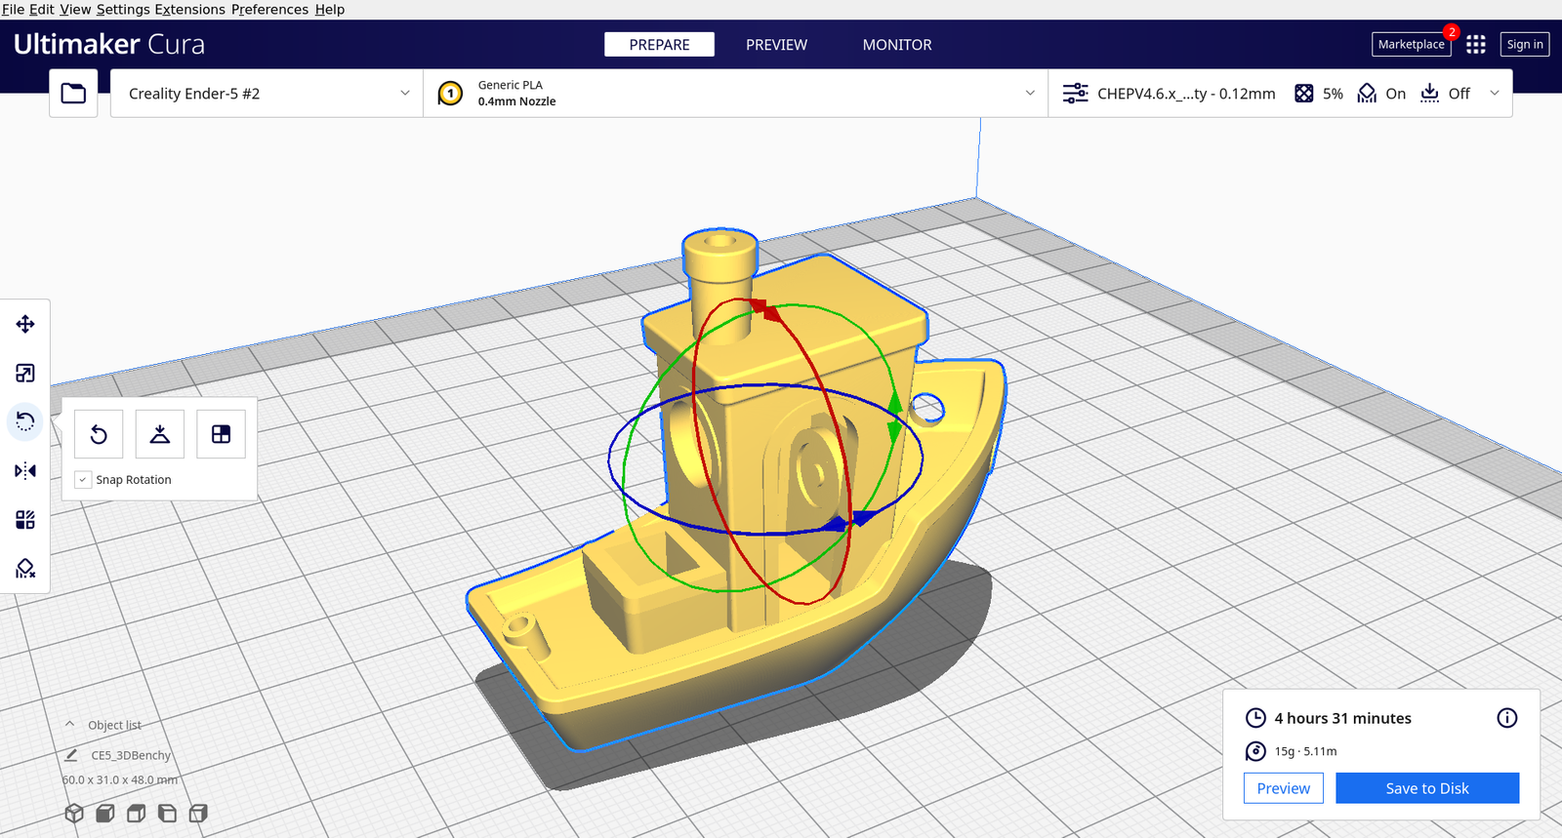Click the pencil icon beside CE5_3DBenchy

pyautogui.click(x=71, y=755)
